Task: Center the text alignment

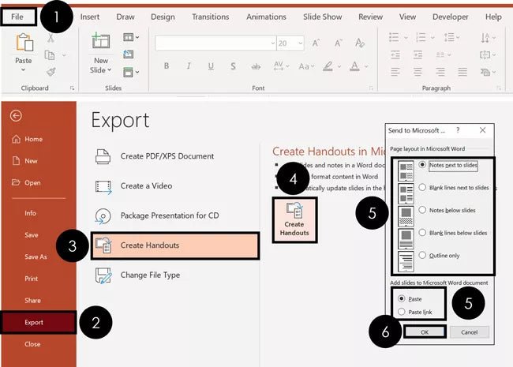Action: click(x=418, y=71)
